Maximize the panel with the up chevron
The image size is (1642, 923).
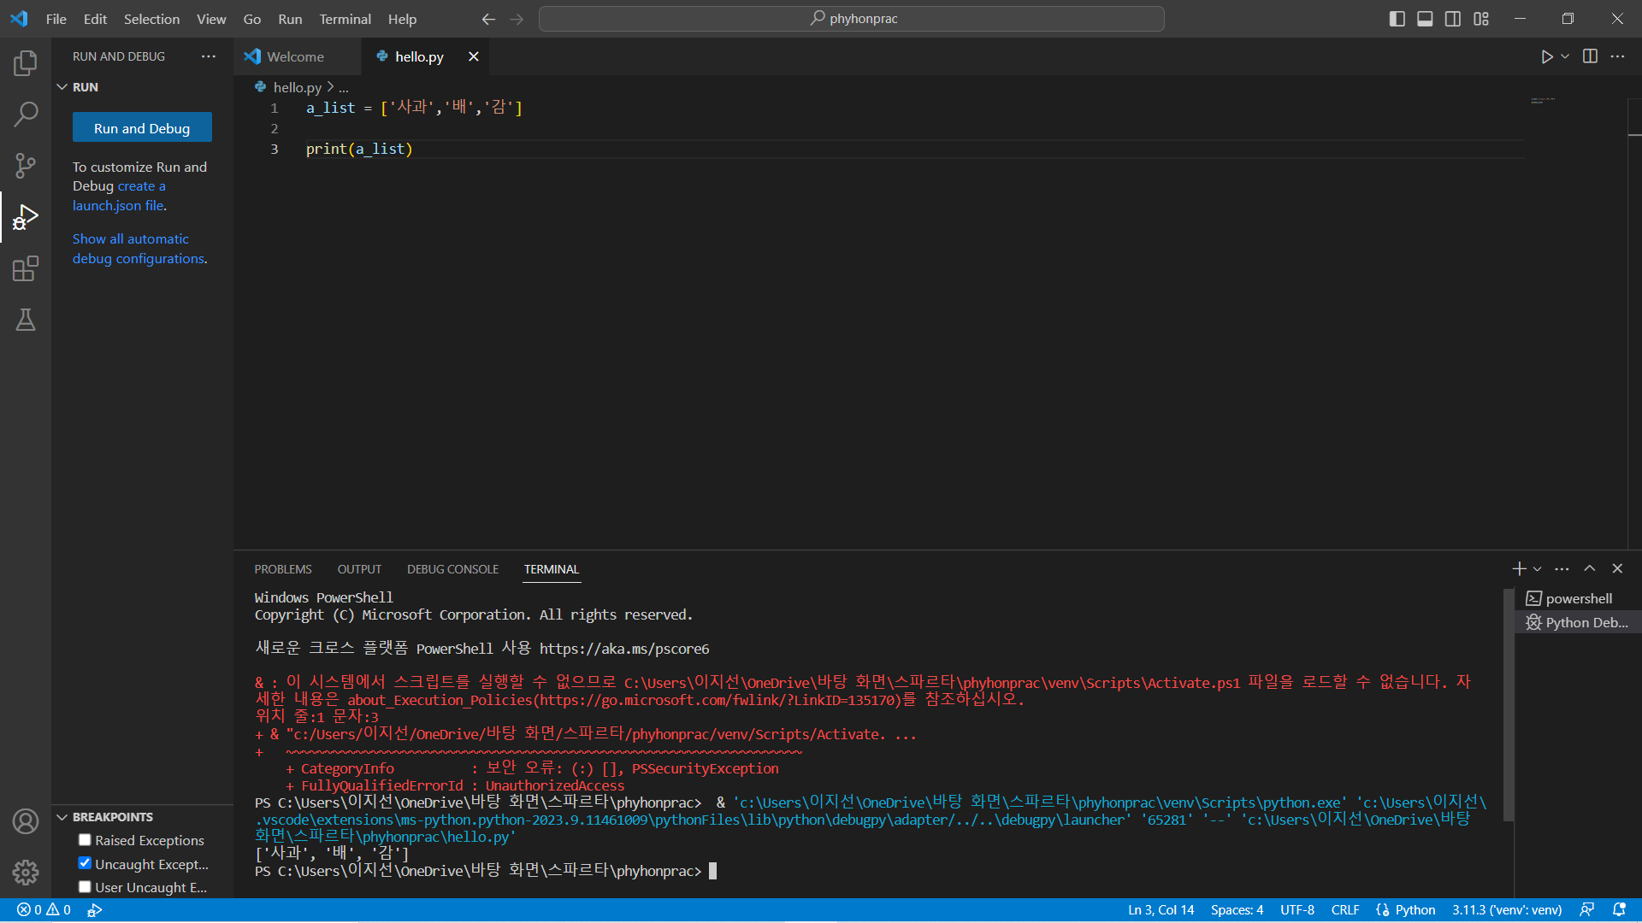(1590, 568)
